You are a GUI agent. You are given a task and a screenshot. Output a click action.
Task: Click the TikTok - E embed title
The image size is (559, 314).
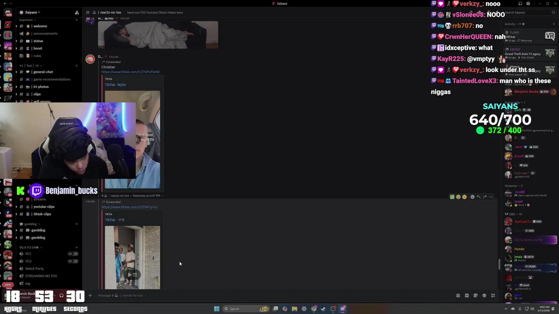tap(114, 220)
